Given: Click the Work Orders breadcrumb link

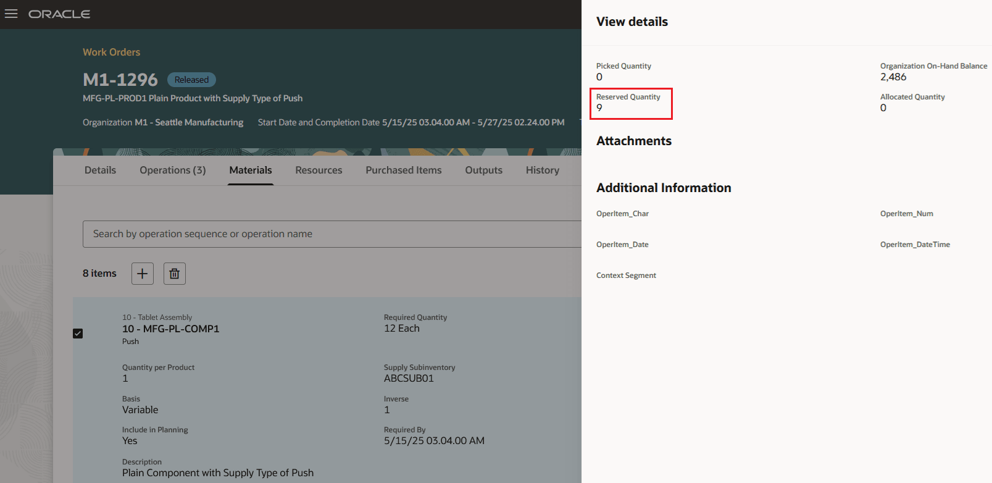Looking at the screenshot, I should [x=111, y=52].
